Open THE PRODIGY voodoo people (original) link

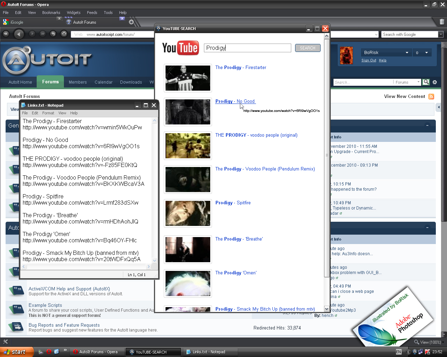(x=256, y=135)
